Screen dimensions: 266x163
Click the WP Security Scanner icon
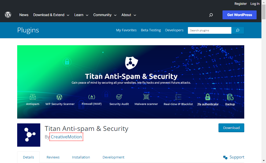pos(59,97)
